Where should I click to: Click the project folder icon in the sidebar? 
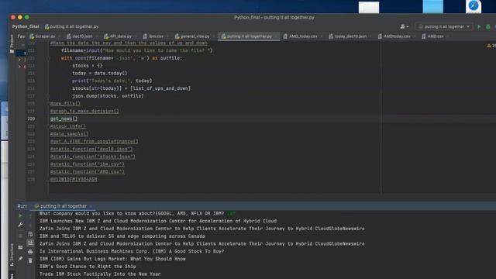click(12, 51)
